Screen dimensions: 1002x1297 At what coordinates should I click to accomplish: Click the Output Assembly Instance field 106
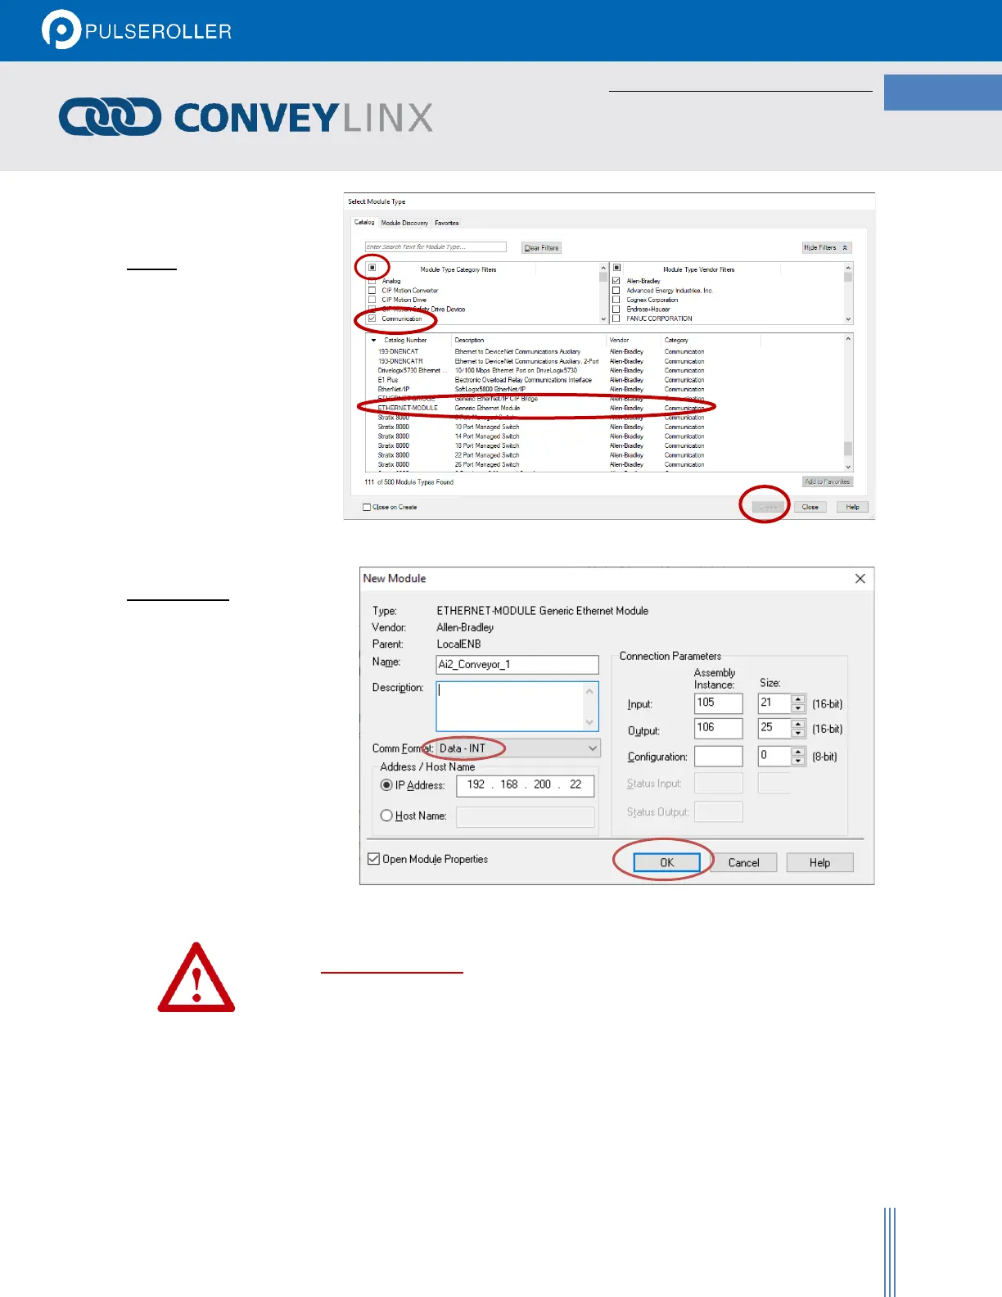pos(718,728)
